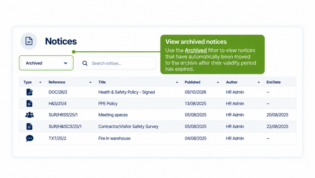Click the people group icon for SUR/HRSS/25/1
The height and width of the screenshot is (178, 315).
click(30, 115)
